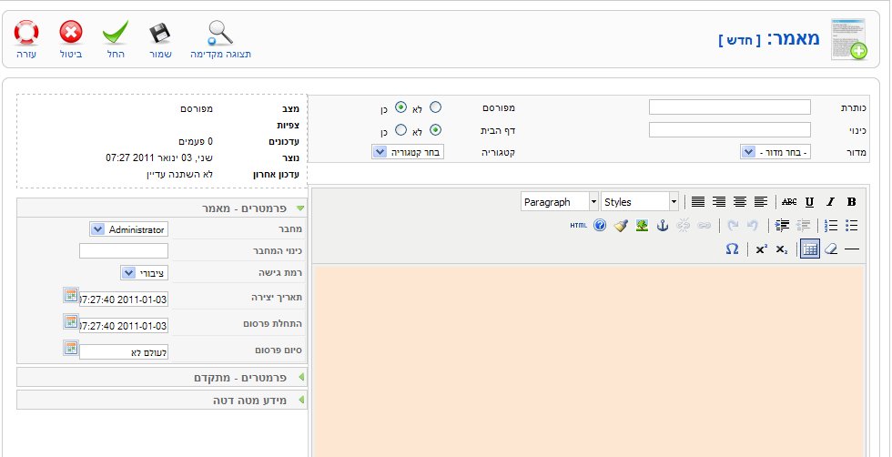The height and width of the screenshot is (457, 892).
Task: Click the התחלת פרסום date field
Action: pyautogui.click(x=124, y=326)
